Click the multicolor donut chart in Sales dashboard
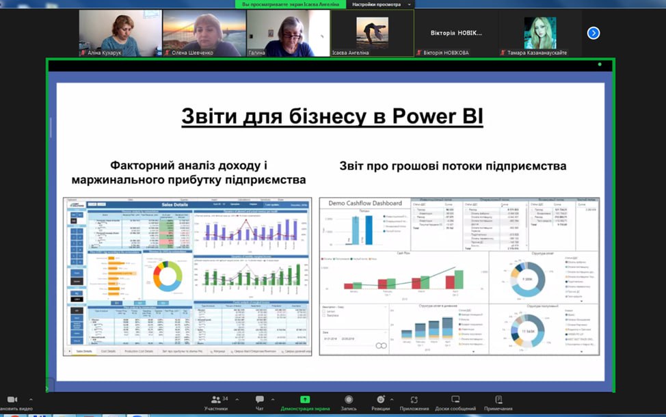The width and height of the screenshot is (666, 417). [x=168, y=276]
